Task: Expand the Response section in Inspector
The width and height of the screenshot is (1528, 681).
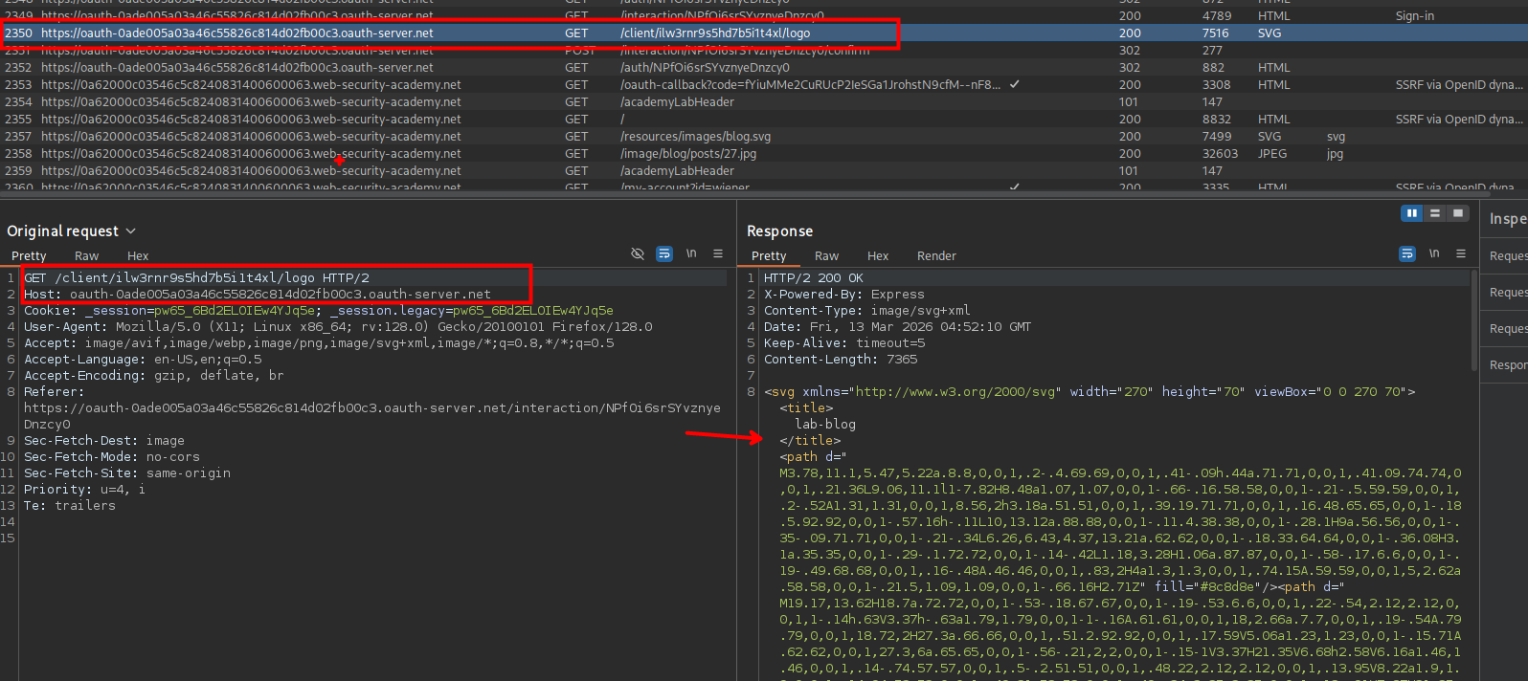Action: click(x=1507, y=365)
